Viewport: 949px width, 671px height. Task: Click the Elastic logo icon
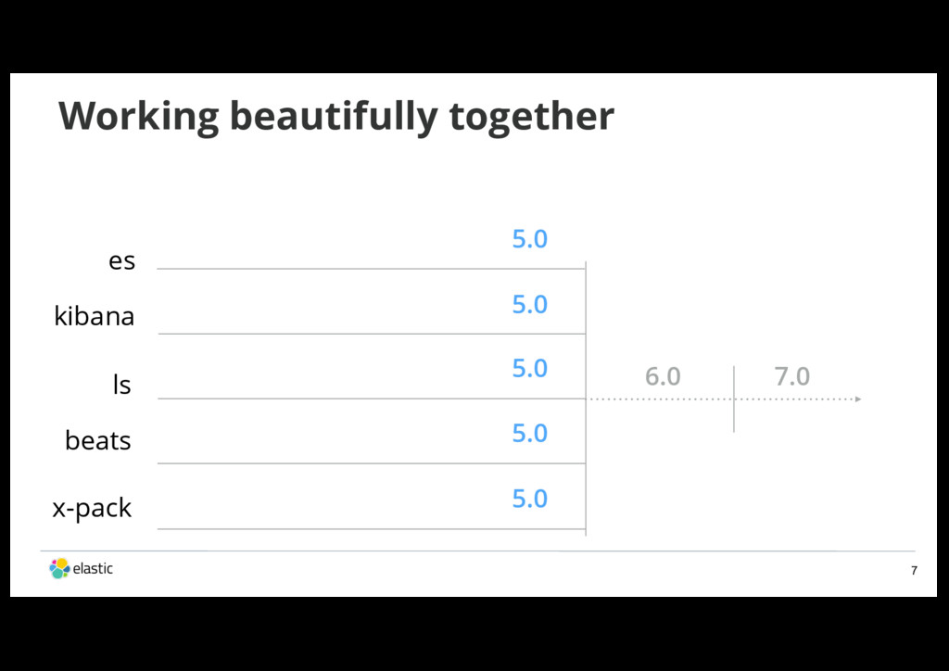(x=59, y=568)
